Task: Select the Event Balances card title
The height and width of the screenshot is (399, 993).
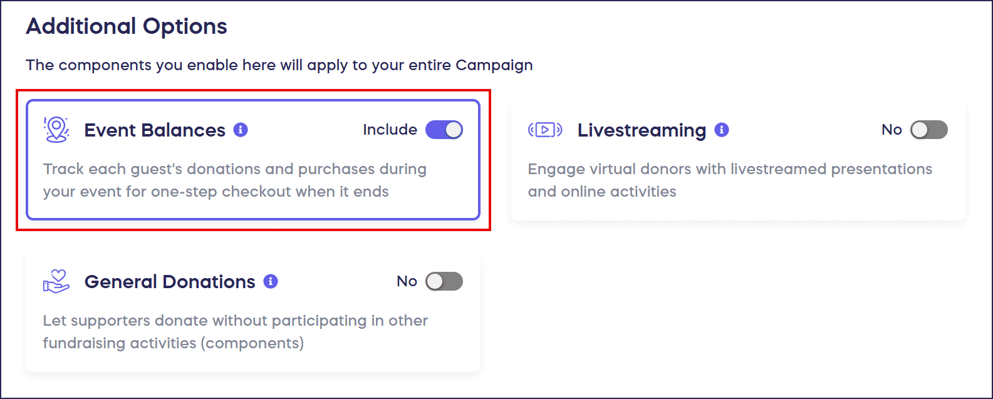Action: [155, 130]
